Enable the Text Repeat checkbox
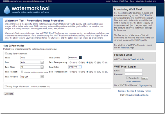 click(22, 72)
